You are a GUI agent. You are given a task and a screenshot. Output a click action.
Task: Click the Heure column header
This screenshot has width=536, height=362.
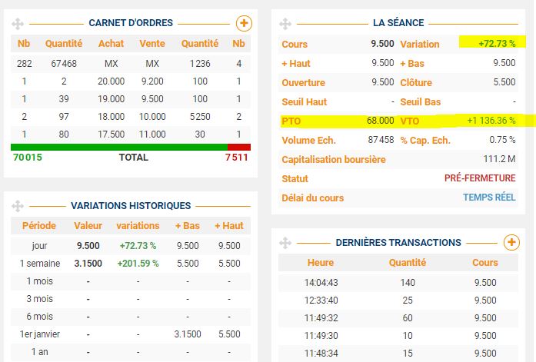[321, 263]
